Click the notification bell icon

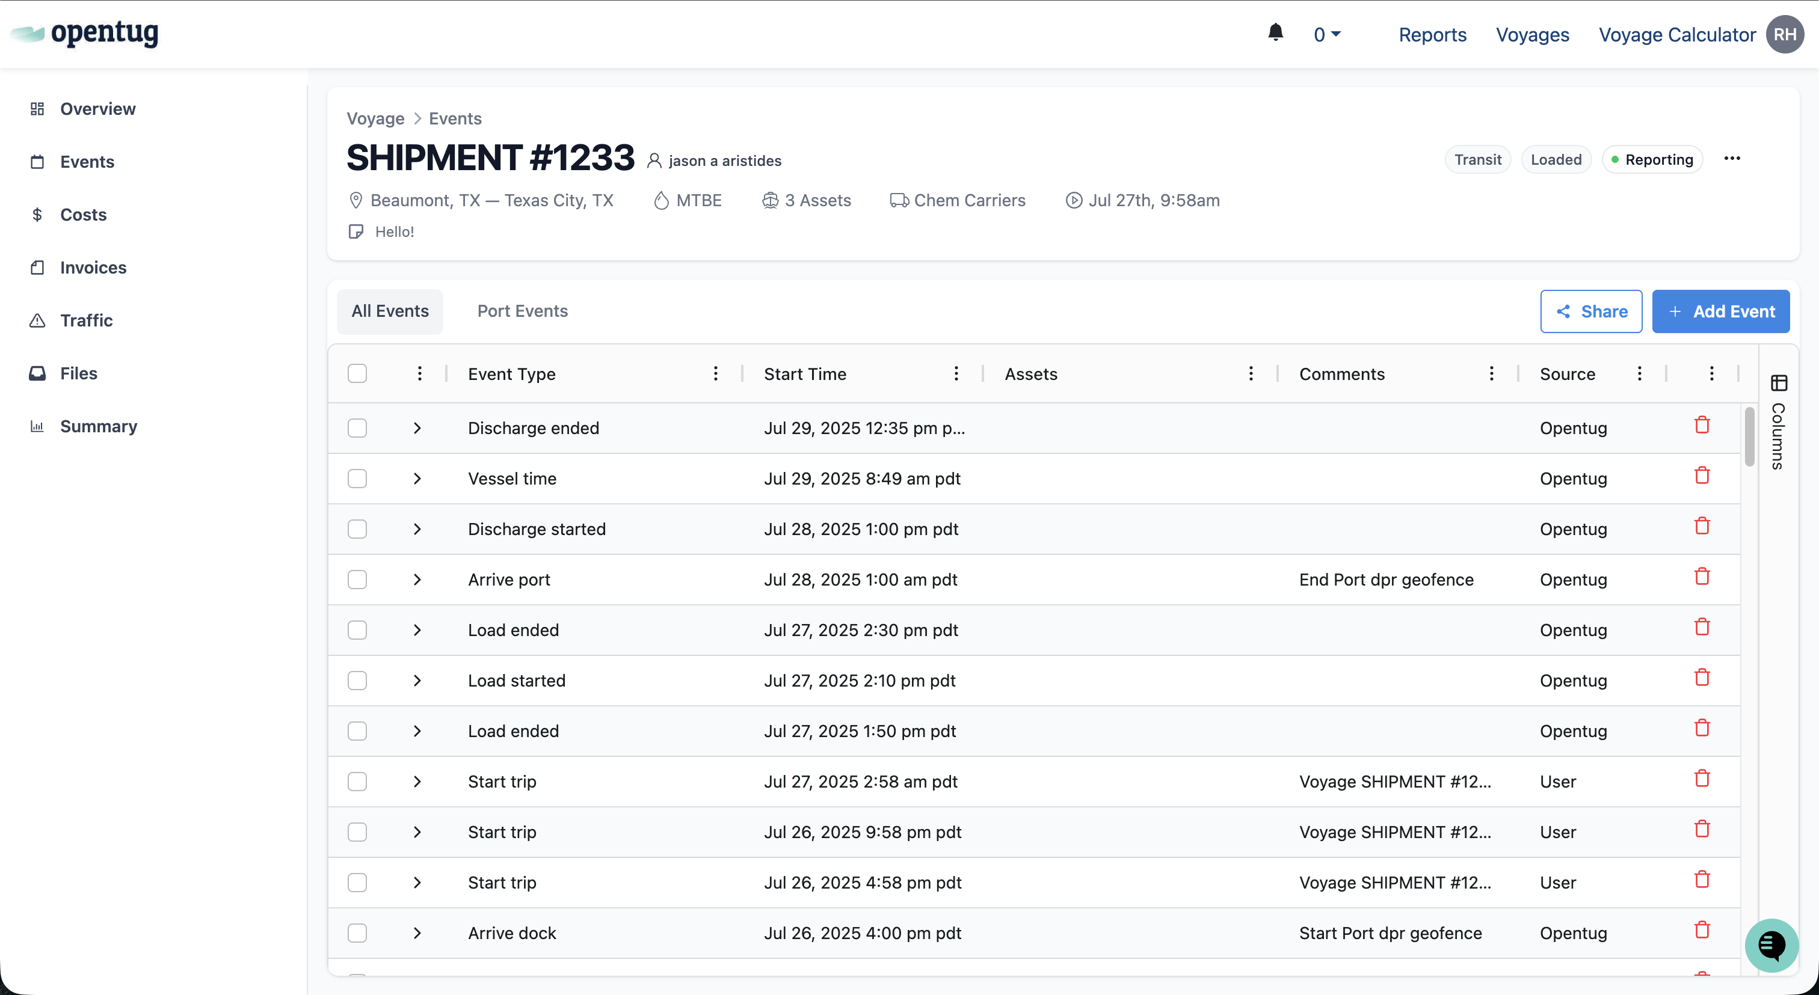click(x=1275, y=33)
